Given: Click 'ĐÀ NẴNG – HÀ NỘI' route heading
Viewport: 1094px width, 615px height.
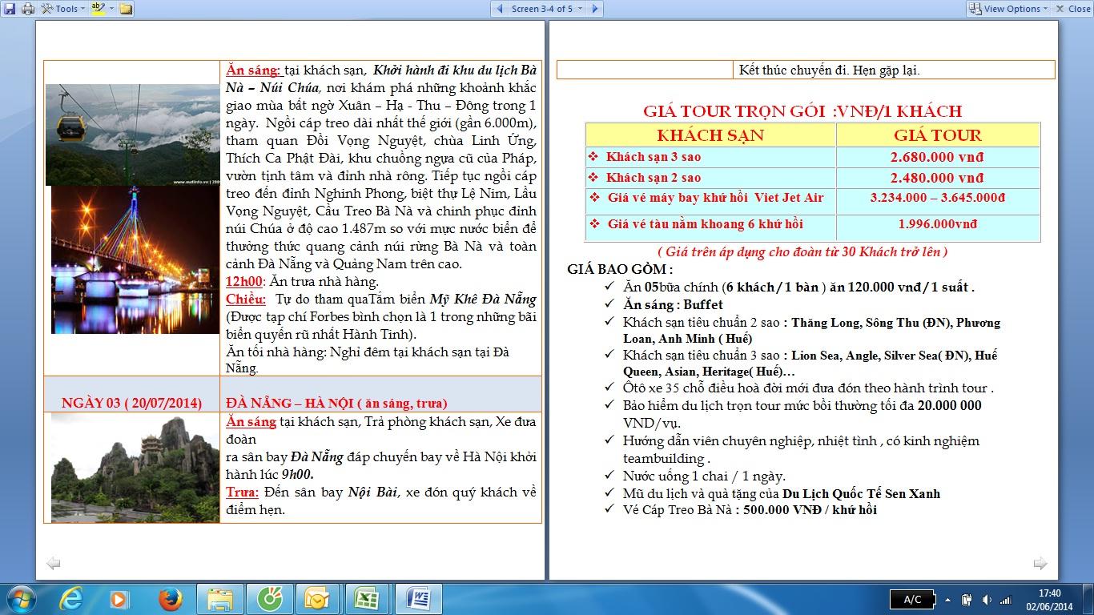Looking at the screenshot, I should (x=289, y=403).
